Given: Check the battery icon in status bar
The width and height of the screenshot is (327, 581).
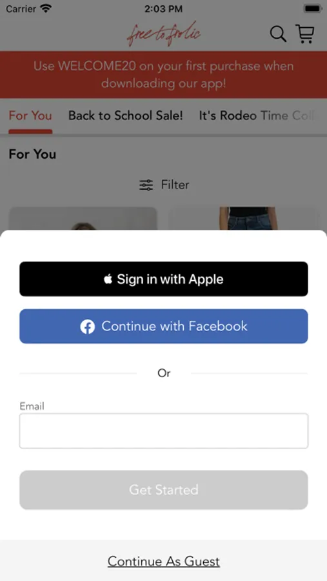Looking at the screenshot, I should (x=313, y=8).
